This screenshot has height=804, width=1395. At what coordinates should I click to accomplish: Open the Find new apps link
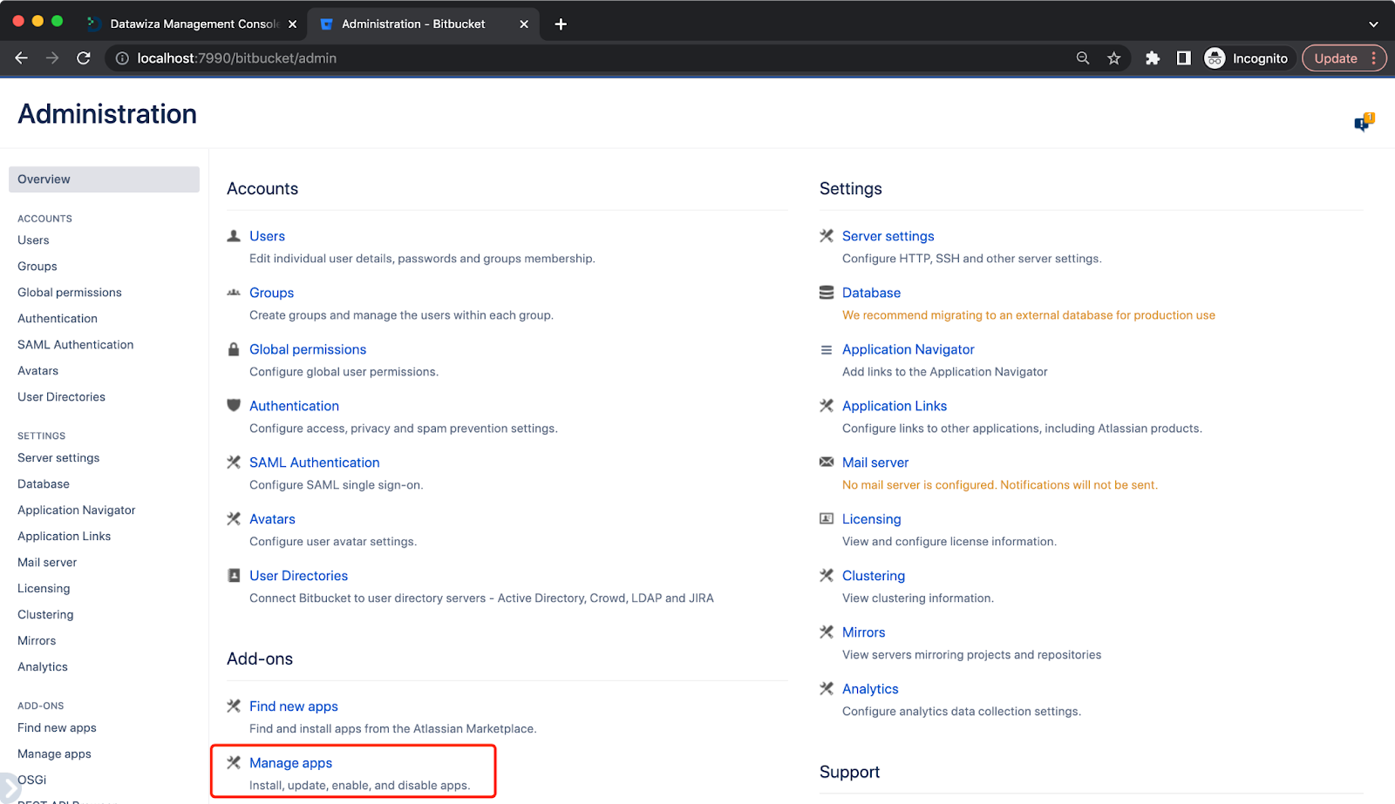pos(294,706)
